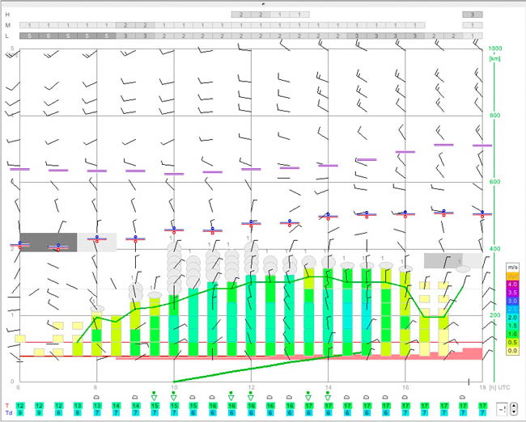Select the last cumulus symbol before 18 UTC
This screenshot has width=526, height=422.
[x=463, y=397]
